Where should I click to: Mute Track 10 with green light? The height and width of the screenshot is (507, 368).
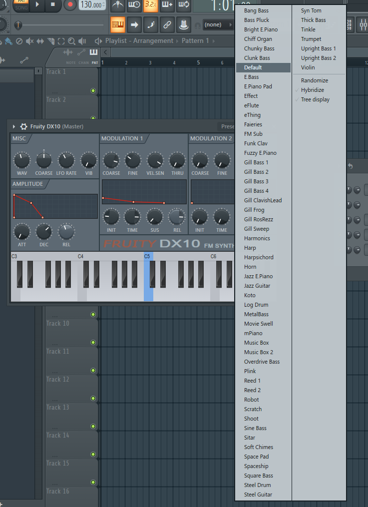(93, 343)
